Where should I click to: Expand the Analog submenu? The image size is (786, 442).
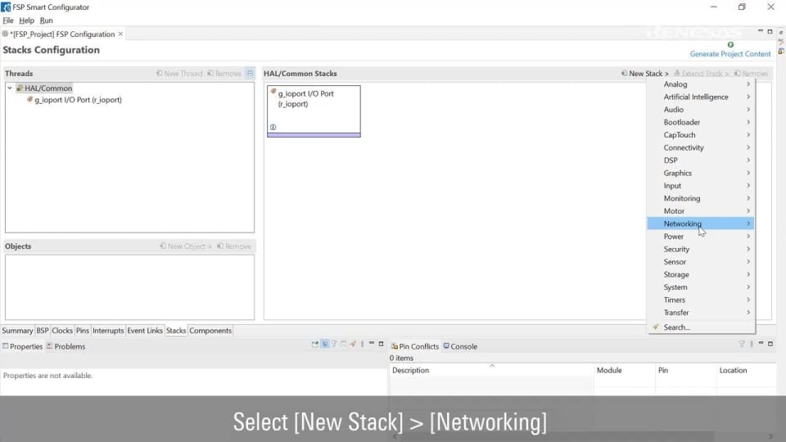pyautogui.click(x=701, y=84)
